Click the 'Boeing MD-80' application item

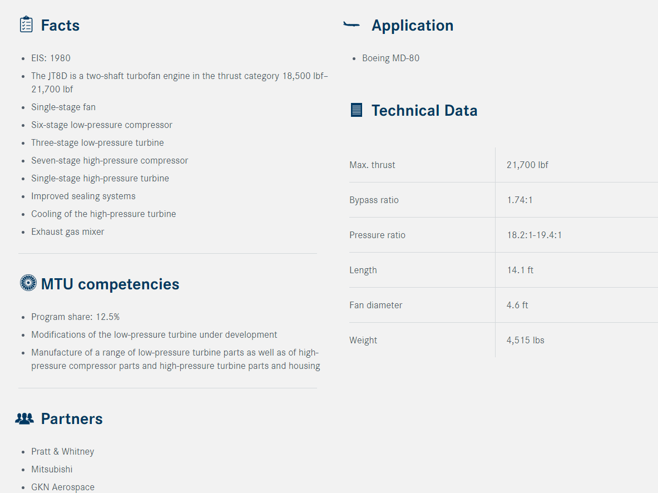(390, 58)
